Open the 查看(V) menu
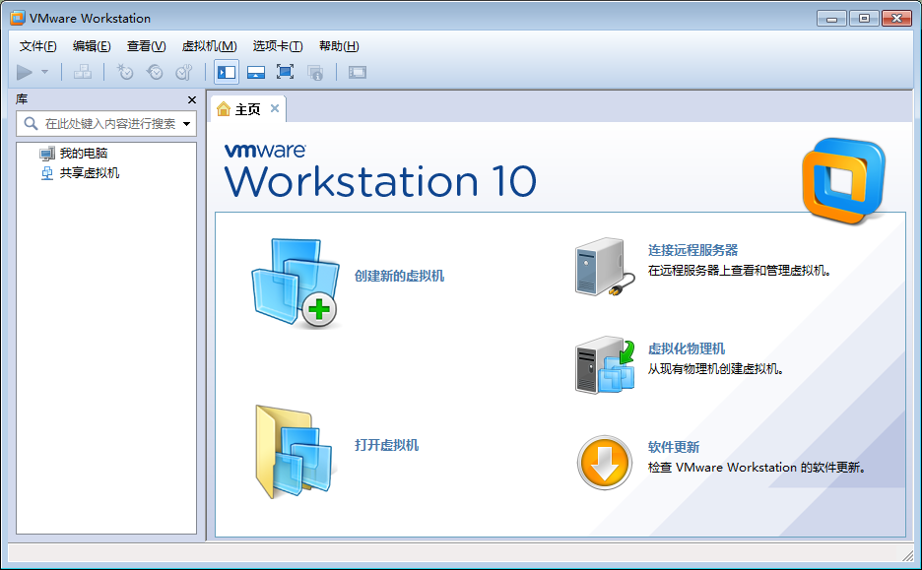Image resolution: width=922 pixels, height=570 pixels. (x=146, y=46)
